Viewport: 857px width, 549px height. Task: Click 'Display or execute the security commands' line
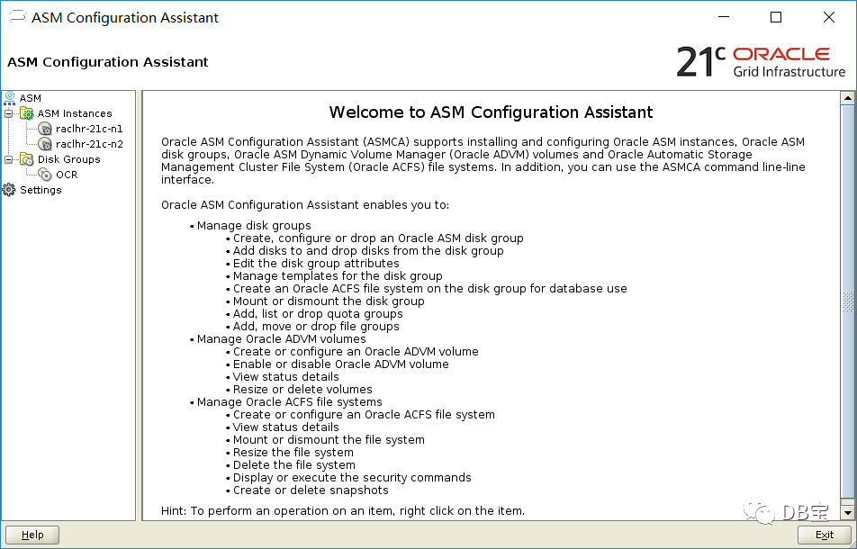click(x=352, y=477)
